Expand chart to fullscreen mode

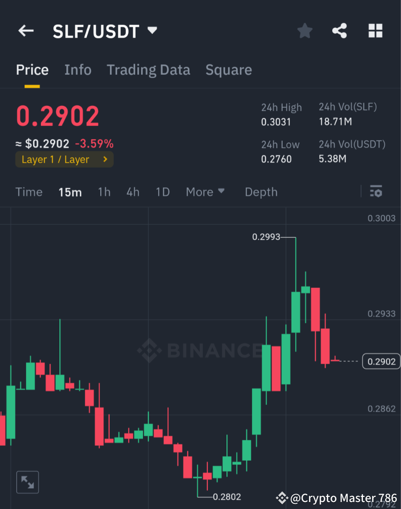[x=27, y=482]
